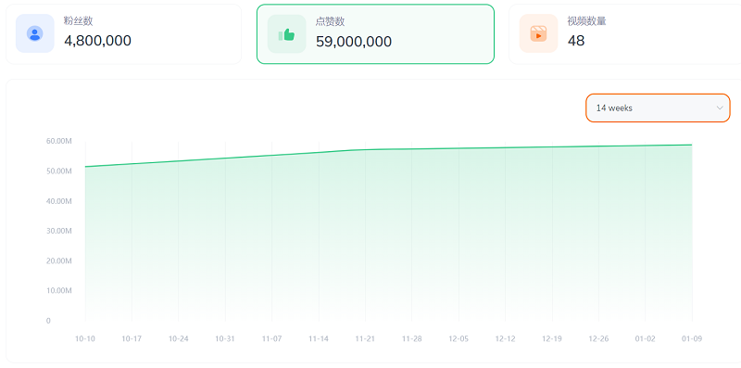The image size is (741, 368).
Task: Click the 60.00M y-axis label
Action: [x=59, y=141]
